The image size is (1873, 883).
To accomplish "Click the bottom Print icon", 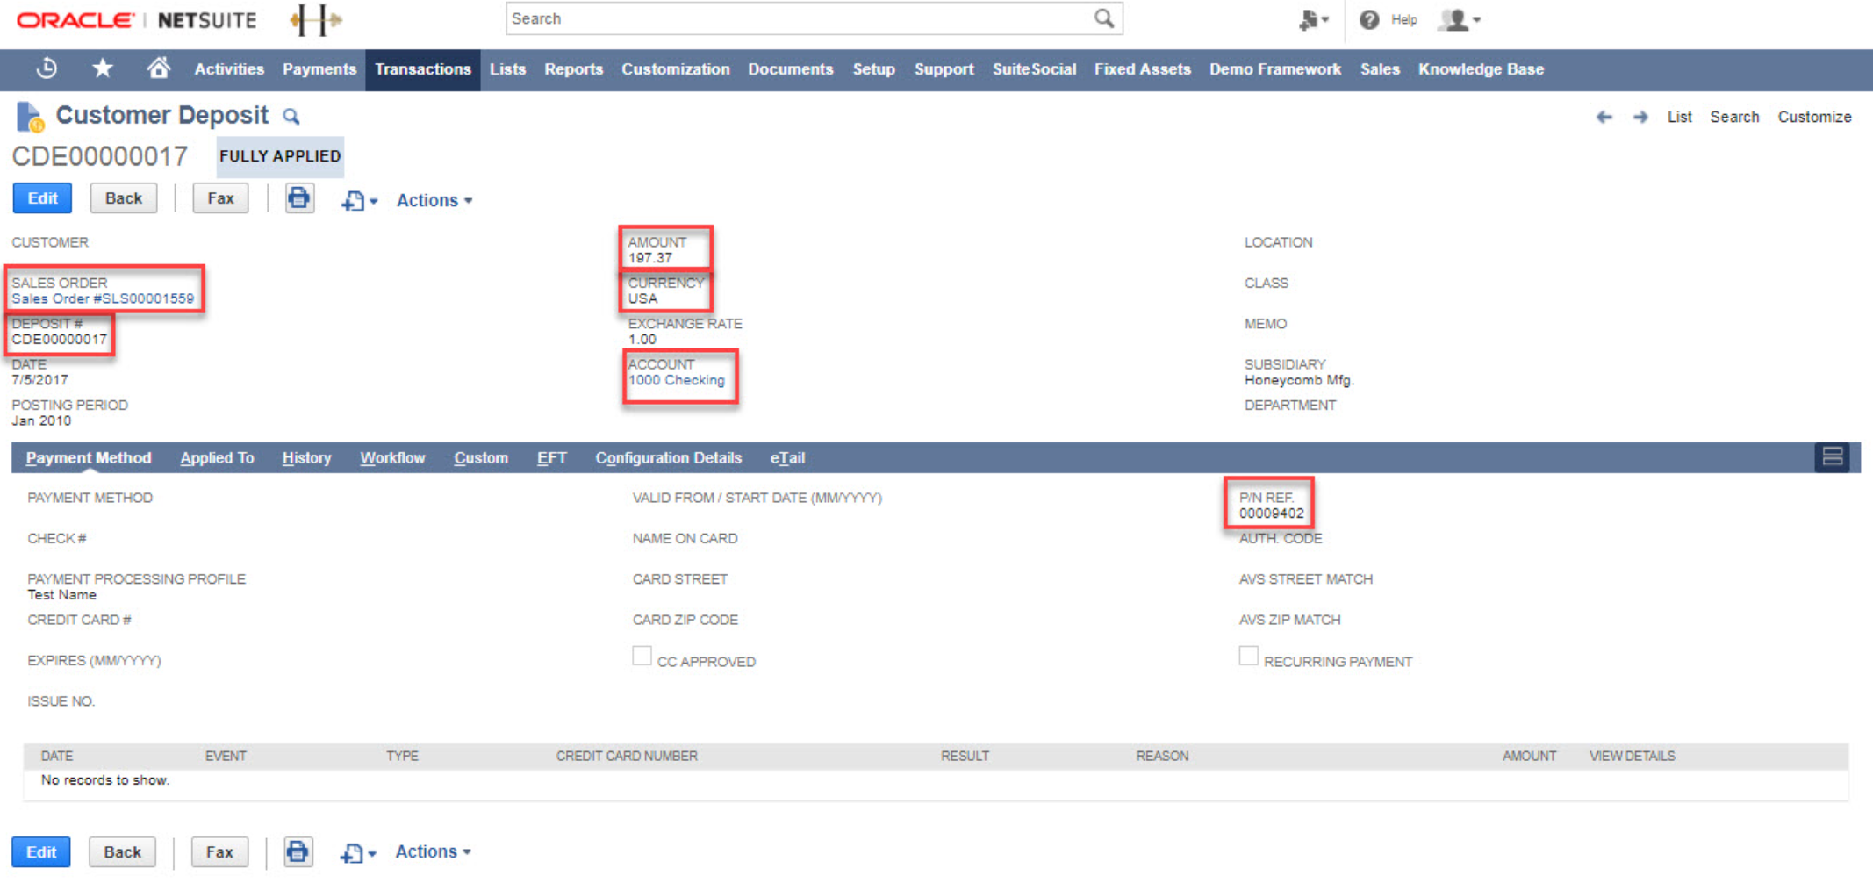I will coord(298,851).
